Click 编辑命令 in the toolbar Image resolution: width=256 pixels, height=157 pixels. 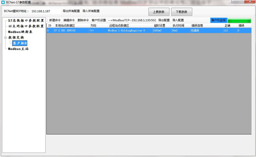click(69, 20)
